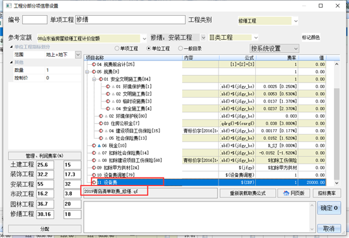Click the 园林工程 36.7 rate field
Screen dimensions: 349x238
[45, 204]
